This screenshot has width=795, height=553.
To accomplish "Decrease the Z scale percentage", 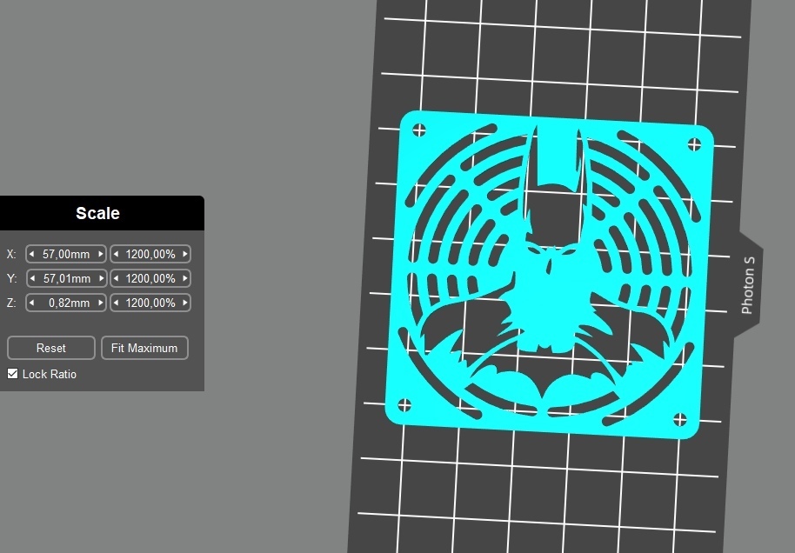I will pos(117,303).
